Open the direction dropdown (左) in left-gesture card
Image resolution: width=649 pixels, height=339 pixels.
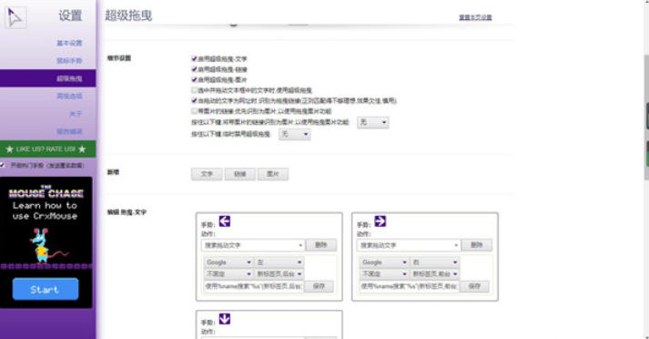(279, 262)
